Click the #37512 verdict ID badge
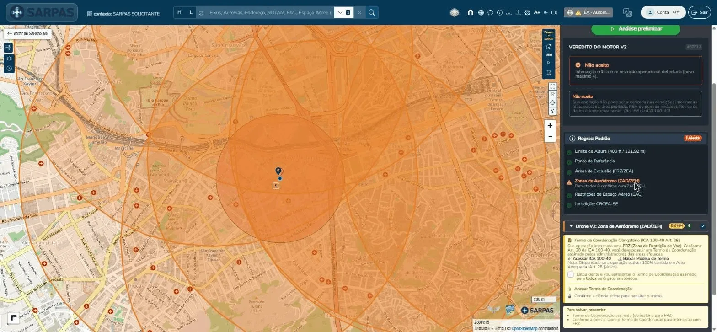This screenshot has height=332, width=717. point(694,47)
